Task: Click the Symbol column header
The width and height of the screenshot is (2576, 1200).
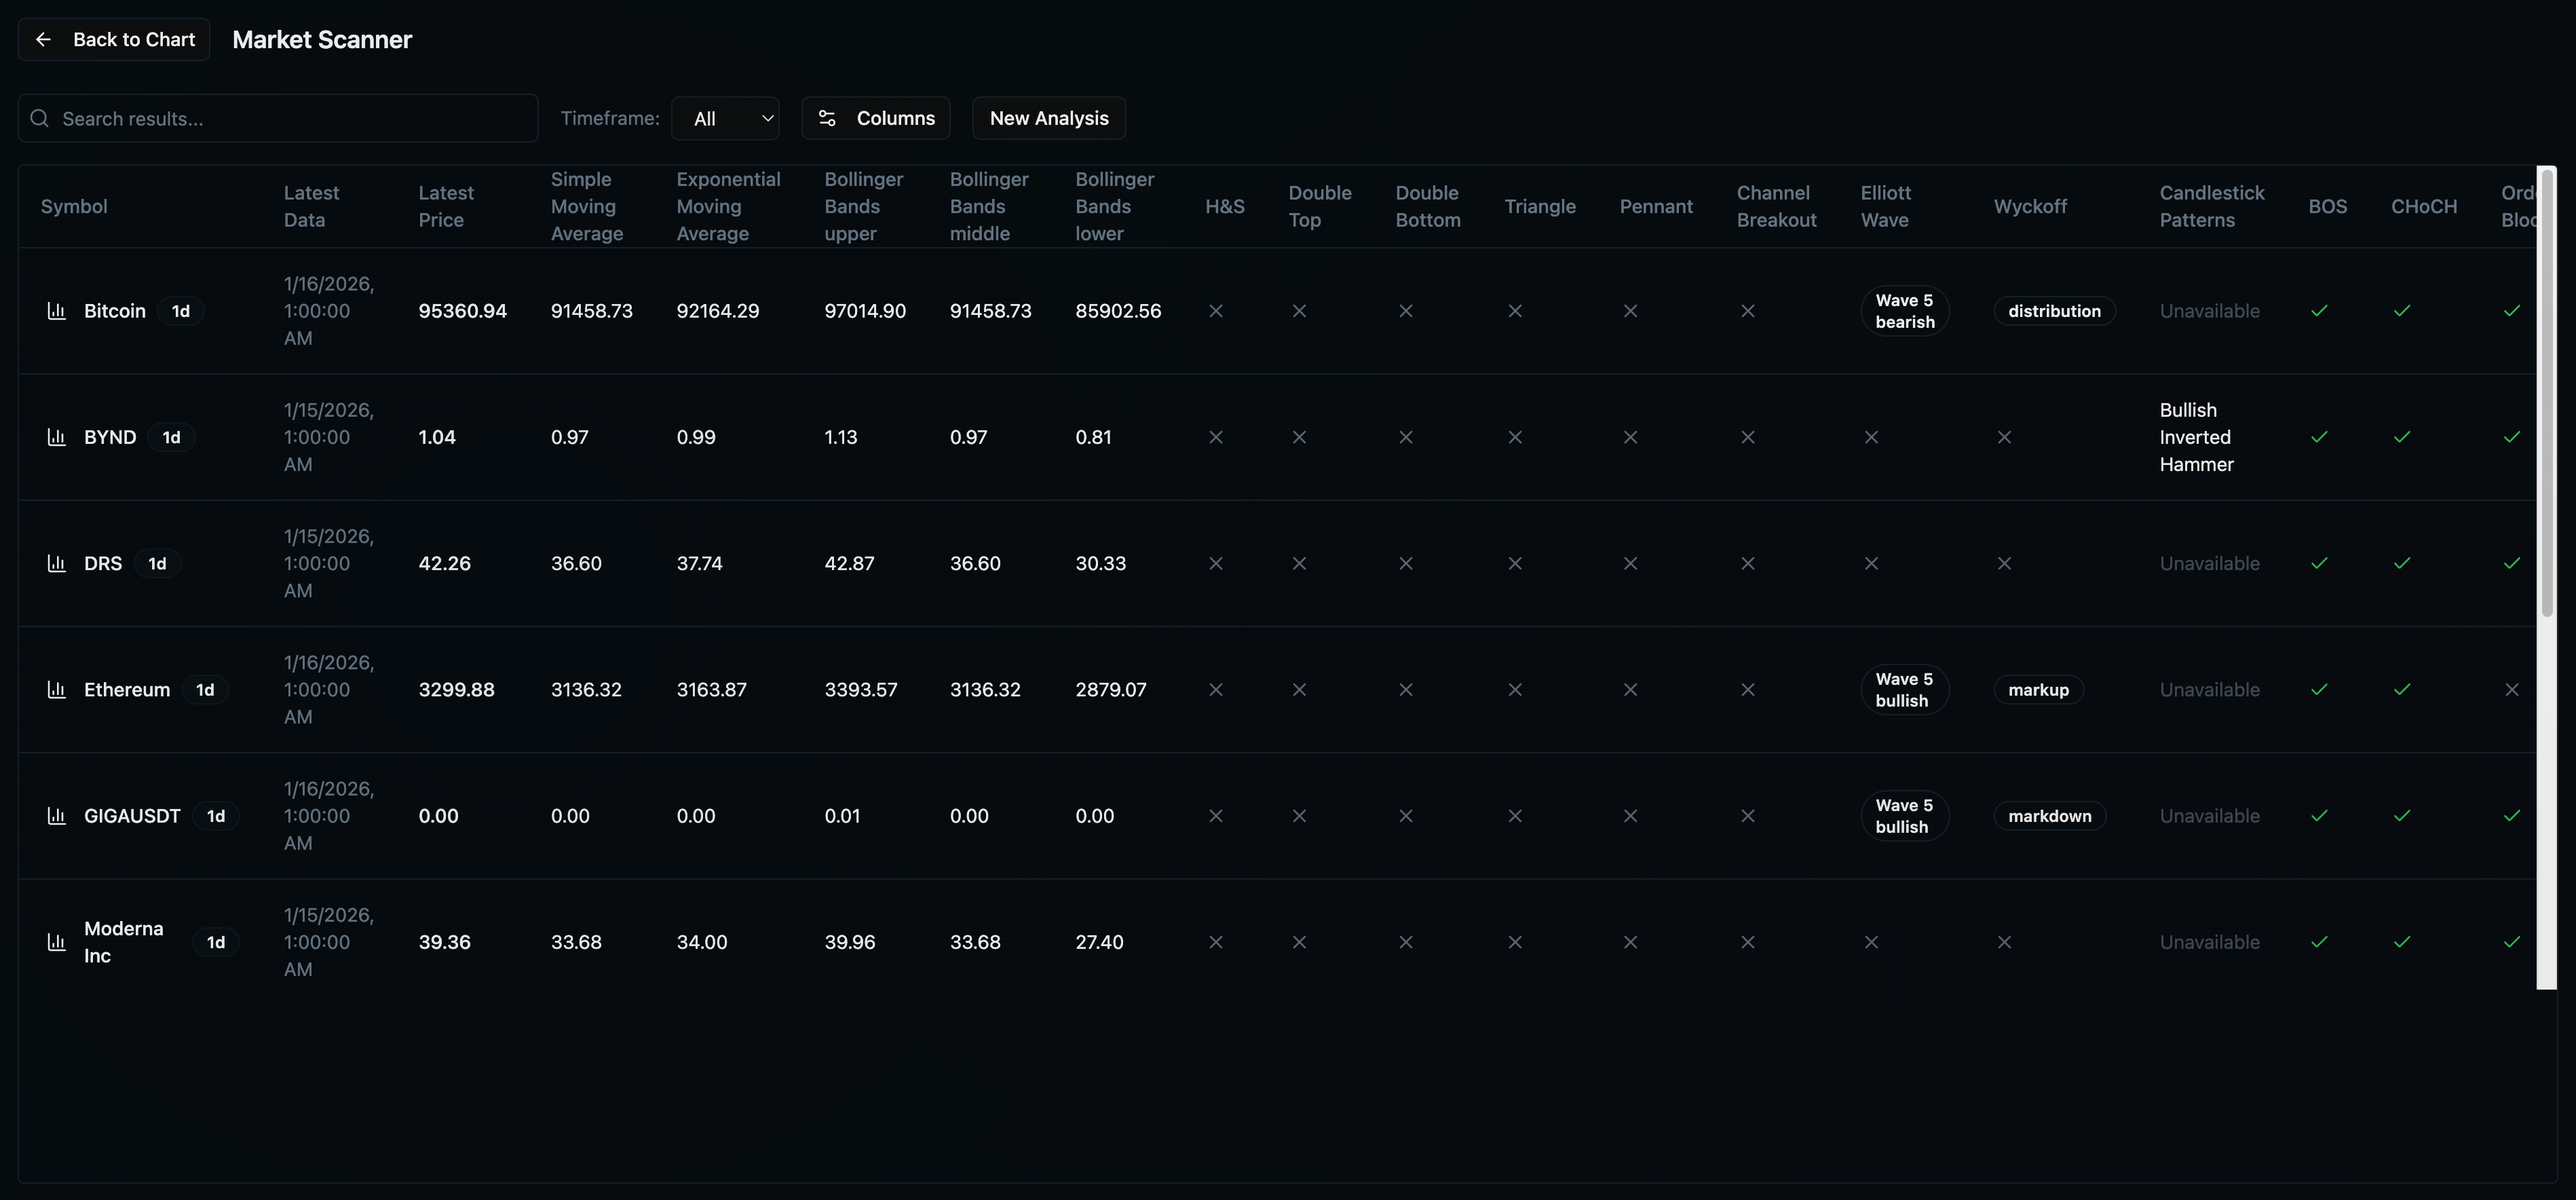Action: pyautogui.click(x=74, y=206)
